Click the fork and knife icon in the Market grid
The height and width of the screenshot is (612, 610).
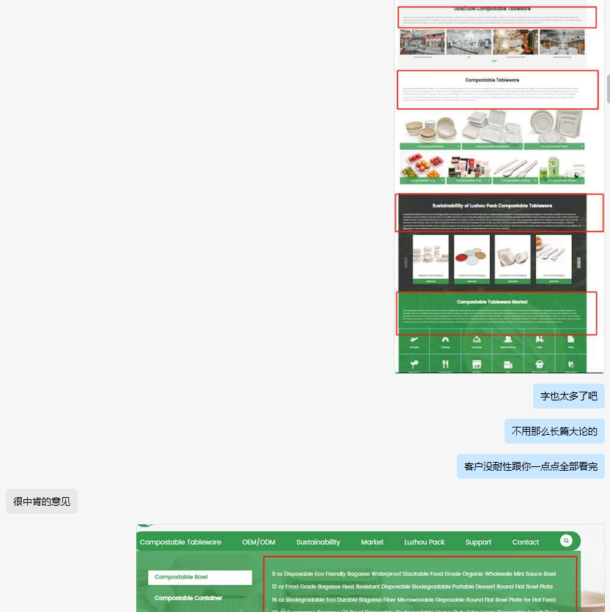click(x=445, y=364)
